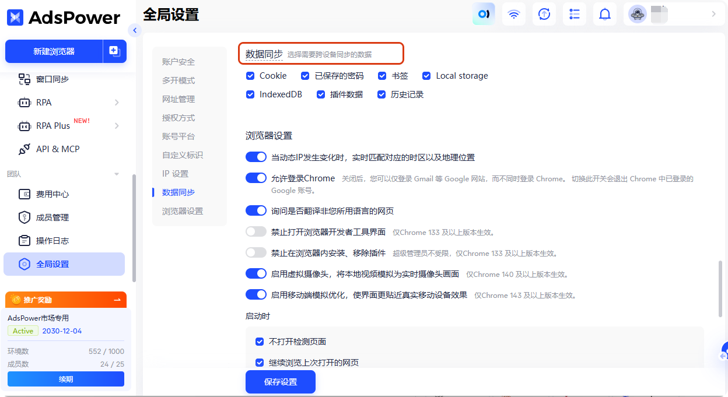Click the 成员管理 shield icon
This screenshot has height=397, width=728.
[x=24, y=217]
